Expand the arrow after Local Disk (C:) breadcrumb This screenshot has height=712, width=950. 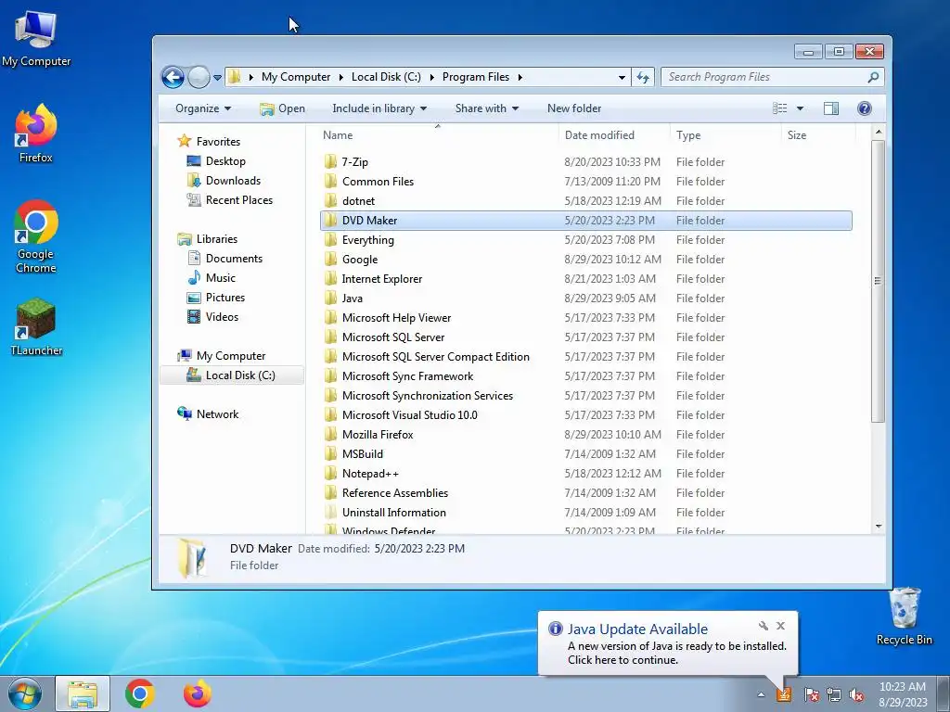[431, 77]
